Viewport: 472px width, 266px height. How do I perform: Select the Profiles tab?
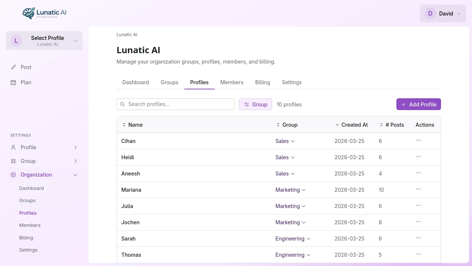(x=199, y=82)
